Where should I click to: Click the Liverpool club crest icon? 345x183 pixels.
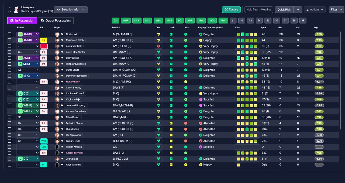(16, 9)
